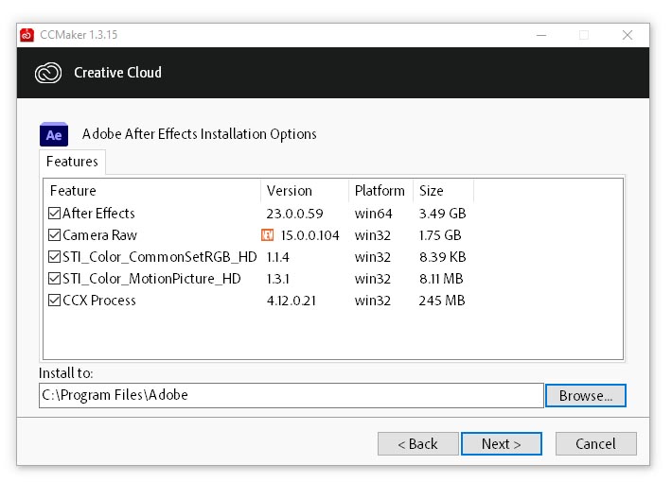Select the After Effects row label
Image resolution: width=672 pixels, height=482 pixels.
tap(98, 214)
